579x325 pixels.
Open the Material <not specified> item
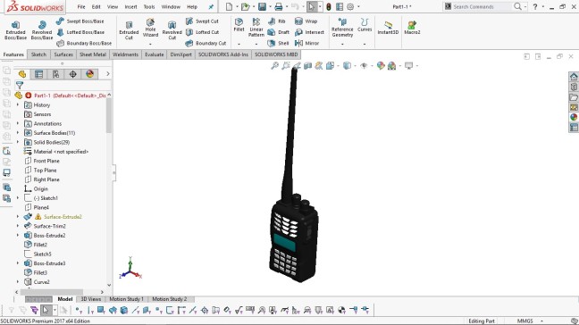(56, 152)
